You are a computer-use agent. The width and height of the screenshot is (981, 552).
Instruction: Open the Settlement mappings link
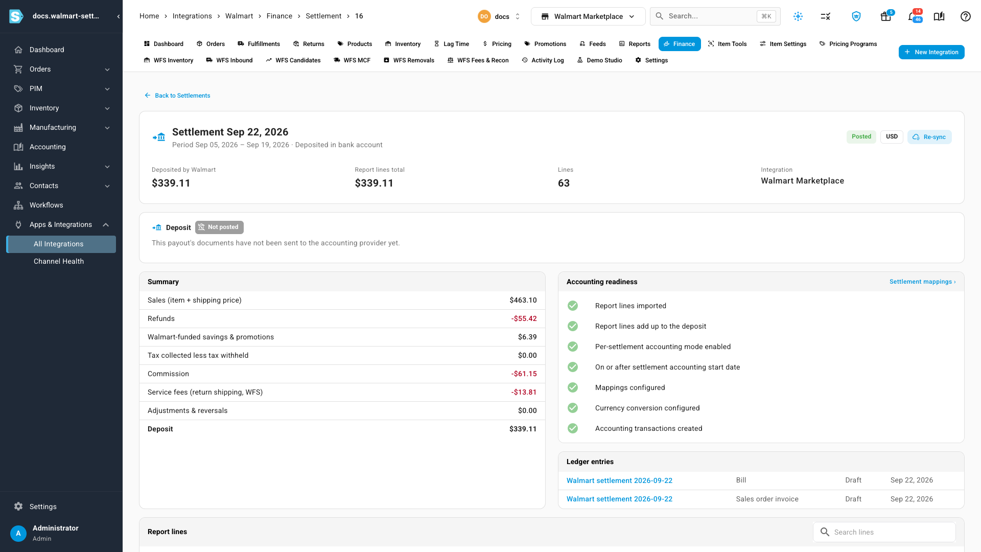point(922,282)
